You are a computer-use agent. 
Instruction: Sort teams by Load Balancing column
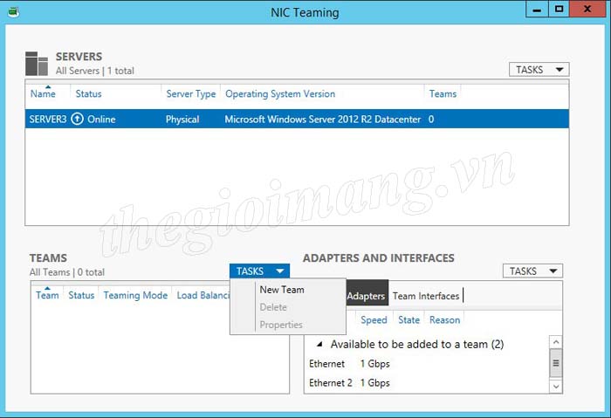pyautogui.click(x=203, y=295)
